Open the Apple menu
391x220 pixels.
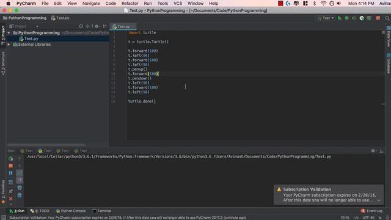8,4
